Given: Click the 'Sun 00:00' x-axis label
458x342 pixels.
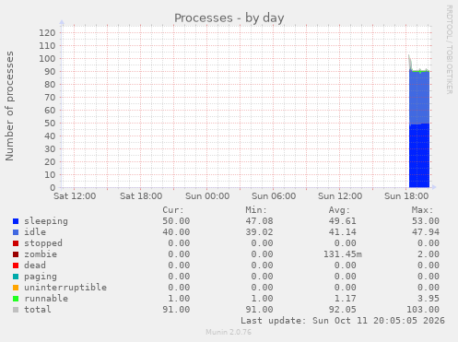Looking at the screenshot, I should click(x=207, y=196).
